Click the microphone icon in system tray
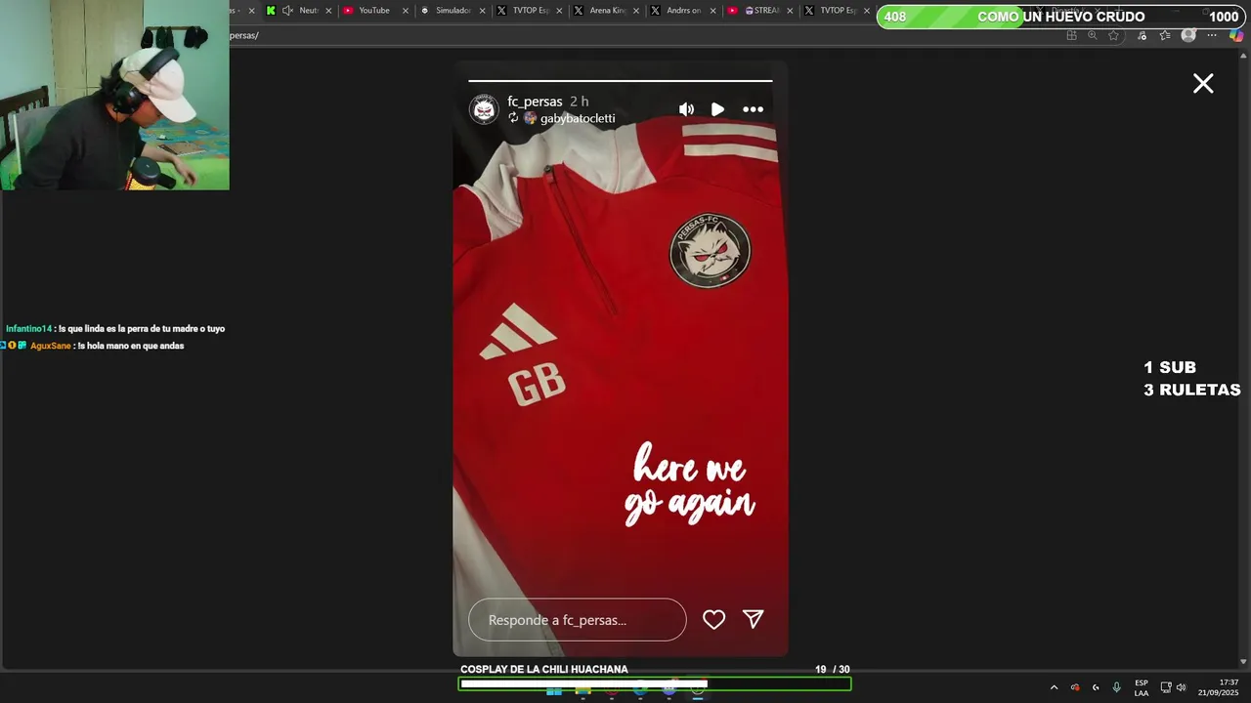 click(1116, 687)
